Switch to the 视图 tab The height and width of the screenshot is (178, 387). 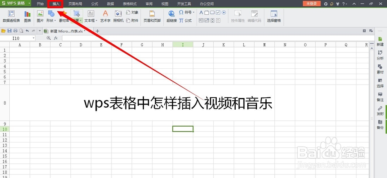pos(164,4)
